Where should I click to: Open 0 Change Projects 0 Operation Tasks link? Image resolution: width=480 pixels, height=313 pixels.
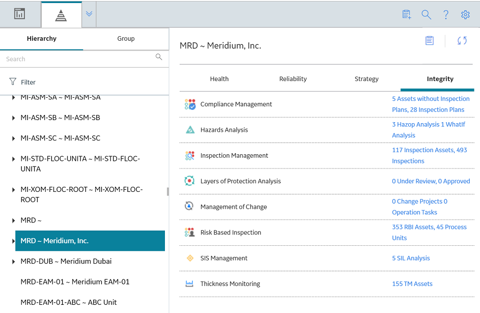420,207
